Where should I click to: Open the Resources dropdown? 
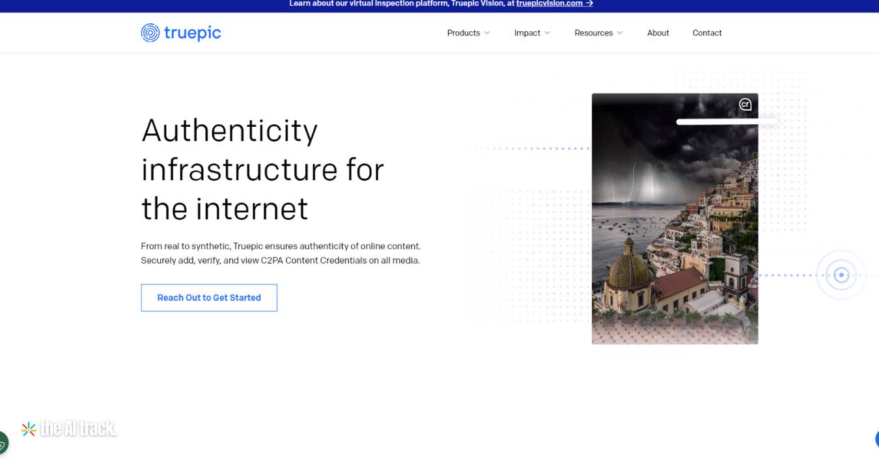pyautogui.click(x=597, y=33)
